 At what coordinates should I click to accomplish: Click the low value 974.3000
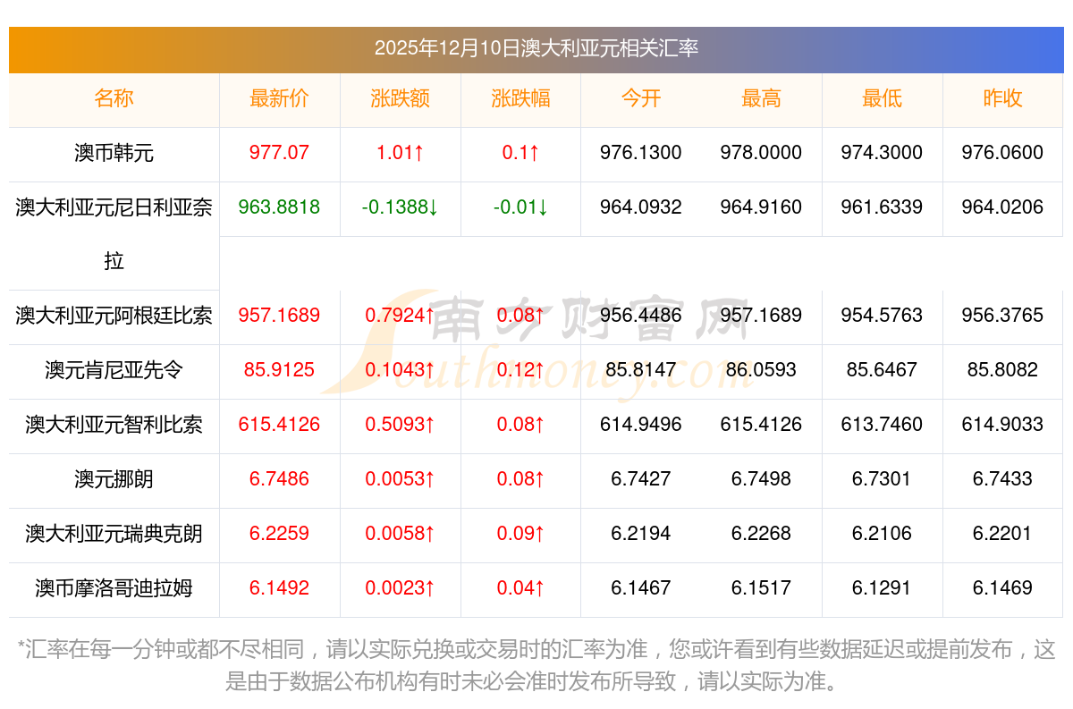[882, 153]
